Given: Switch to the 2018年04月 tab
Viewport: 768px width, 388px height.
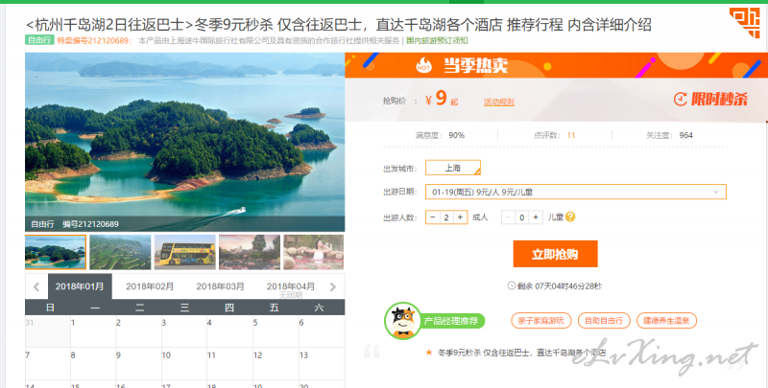Looking at the screenshot, I should 291,286.
